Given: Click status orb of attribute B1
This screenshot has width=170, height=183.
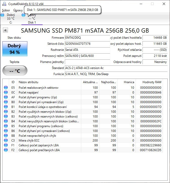Looking at the screenshot, I should tap(6, 107).
